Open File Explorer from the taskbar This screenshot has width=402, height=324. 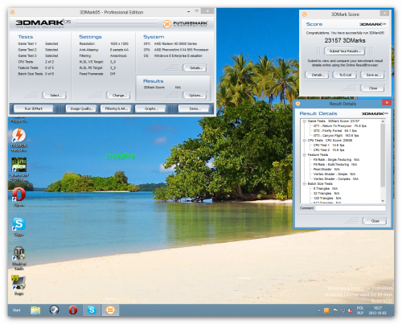[x=35, y=310]
